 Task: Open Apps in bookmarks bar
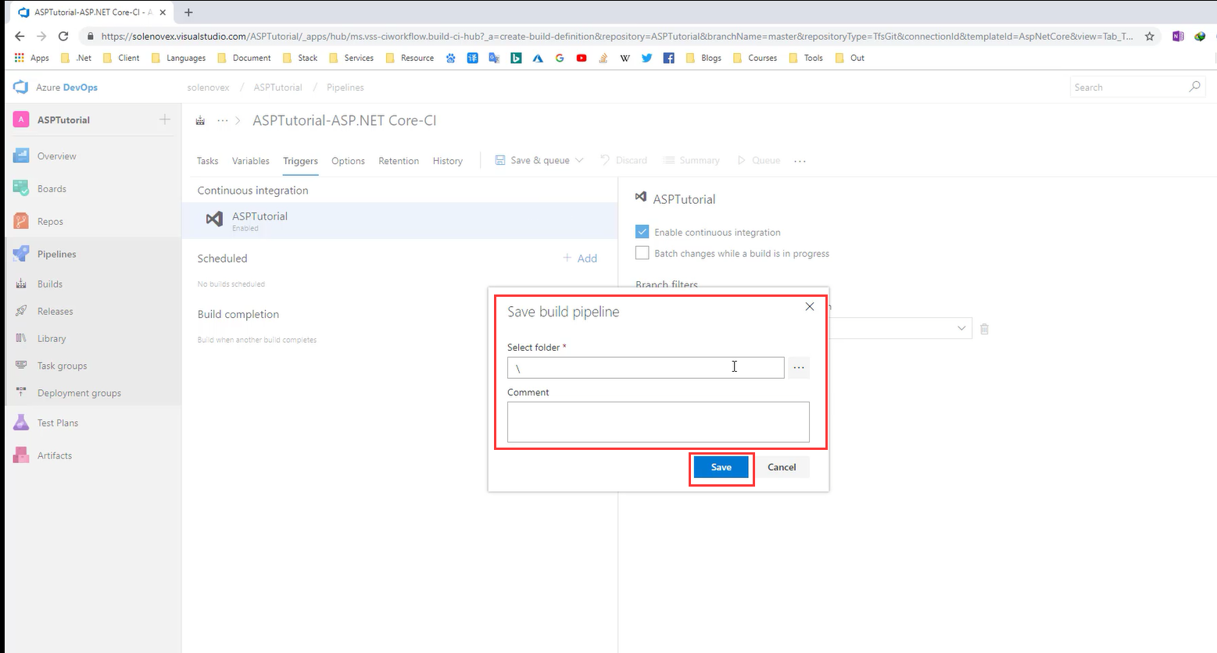[x=32, y=58]
